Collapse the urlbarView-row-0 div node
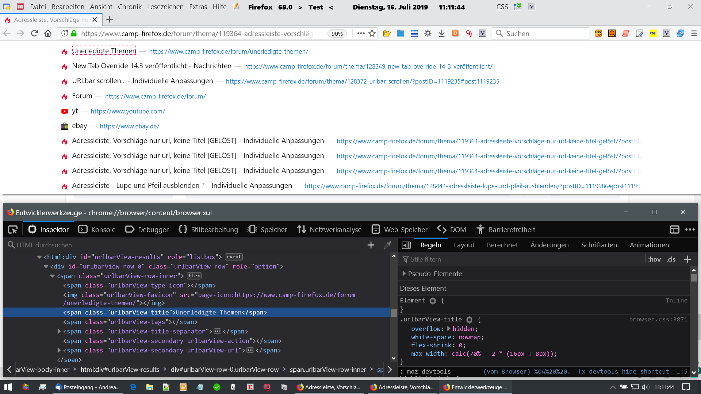Screen dimensions: 701x394 pos(46,266)
